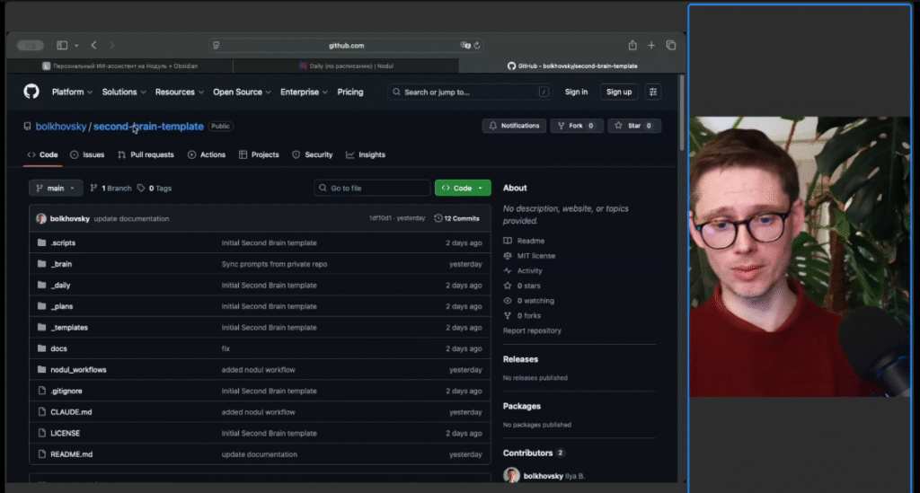Expand the Enterprise menu
Screen dimensions: 920x493
(x=304, y=92)
